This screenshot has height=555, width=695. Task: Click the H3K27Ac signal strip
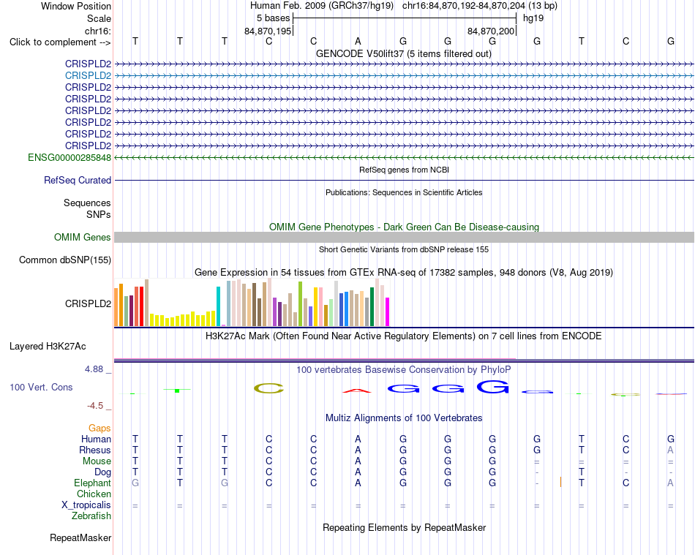[404, 360]
